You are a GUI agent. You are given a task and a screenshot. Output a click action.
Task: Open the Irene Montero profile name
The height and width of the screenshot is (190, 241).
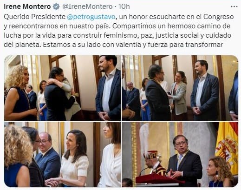(27, 7)
